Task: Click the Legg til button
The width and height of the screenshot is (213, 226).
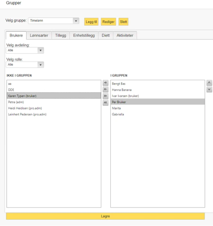Action: (x=91, y=22)
